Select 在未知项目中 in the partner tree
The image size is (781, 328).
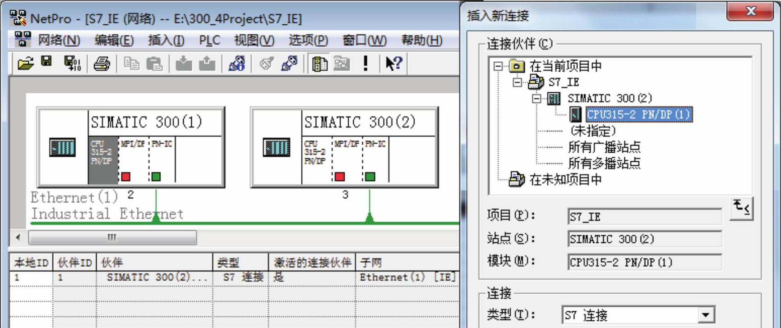click(x=565, y=179)
